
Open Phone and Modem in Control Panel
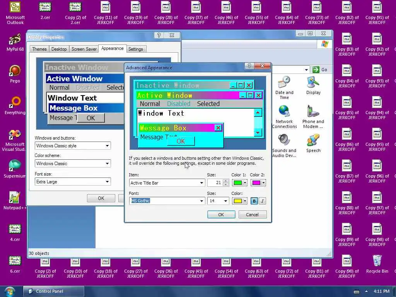(313, 117)
